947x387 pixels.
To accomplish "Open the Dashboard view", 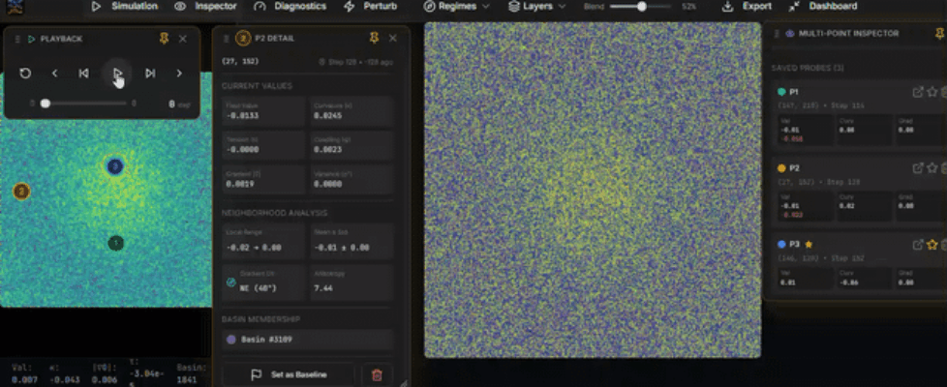I will pyautogui.click(x=823, y=6).
